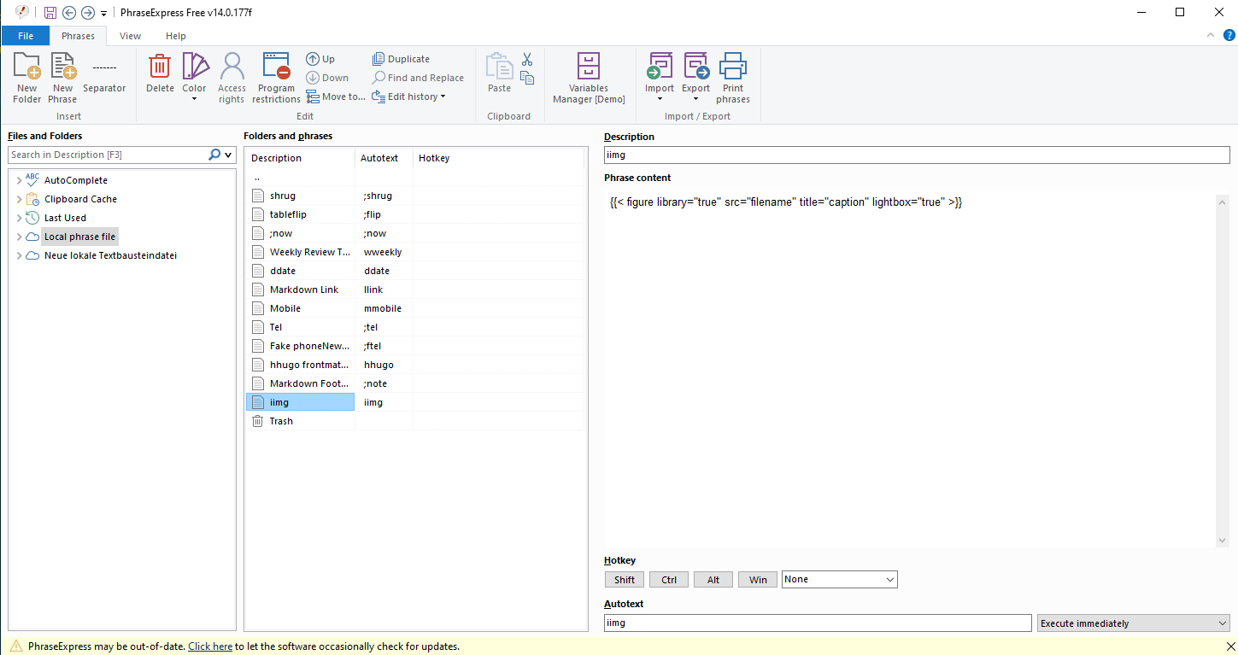
Task: Open Access rights settings
Action: (x=232, y=78)
